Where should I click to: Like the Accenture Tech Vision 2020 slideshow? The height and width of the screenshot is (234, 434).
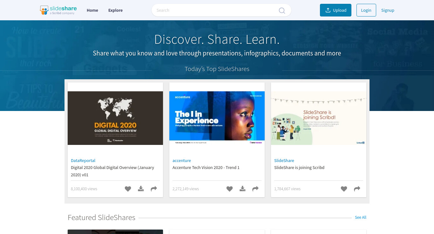[x=229, y=189]
